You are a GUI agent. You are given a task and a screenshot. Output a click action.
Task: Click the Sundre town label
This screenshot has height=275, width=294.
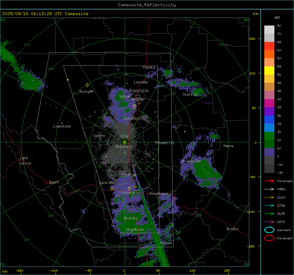(x=99, y=135)
